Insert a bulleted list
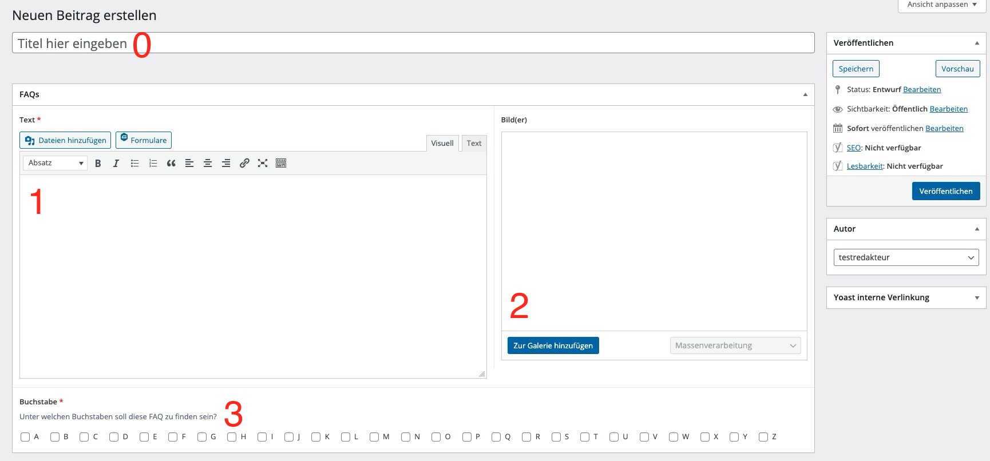 (x=134, y=163)
